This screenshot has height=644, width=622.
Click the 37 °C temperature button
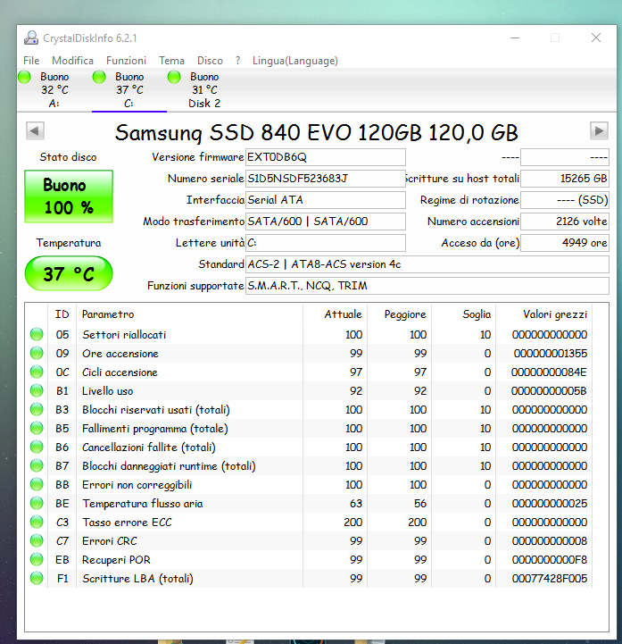[69, 273]
